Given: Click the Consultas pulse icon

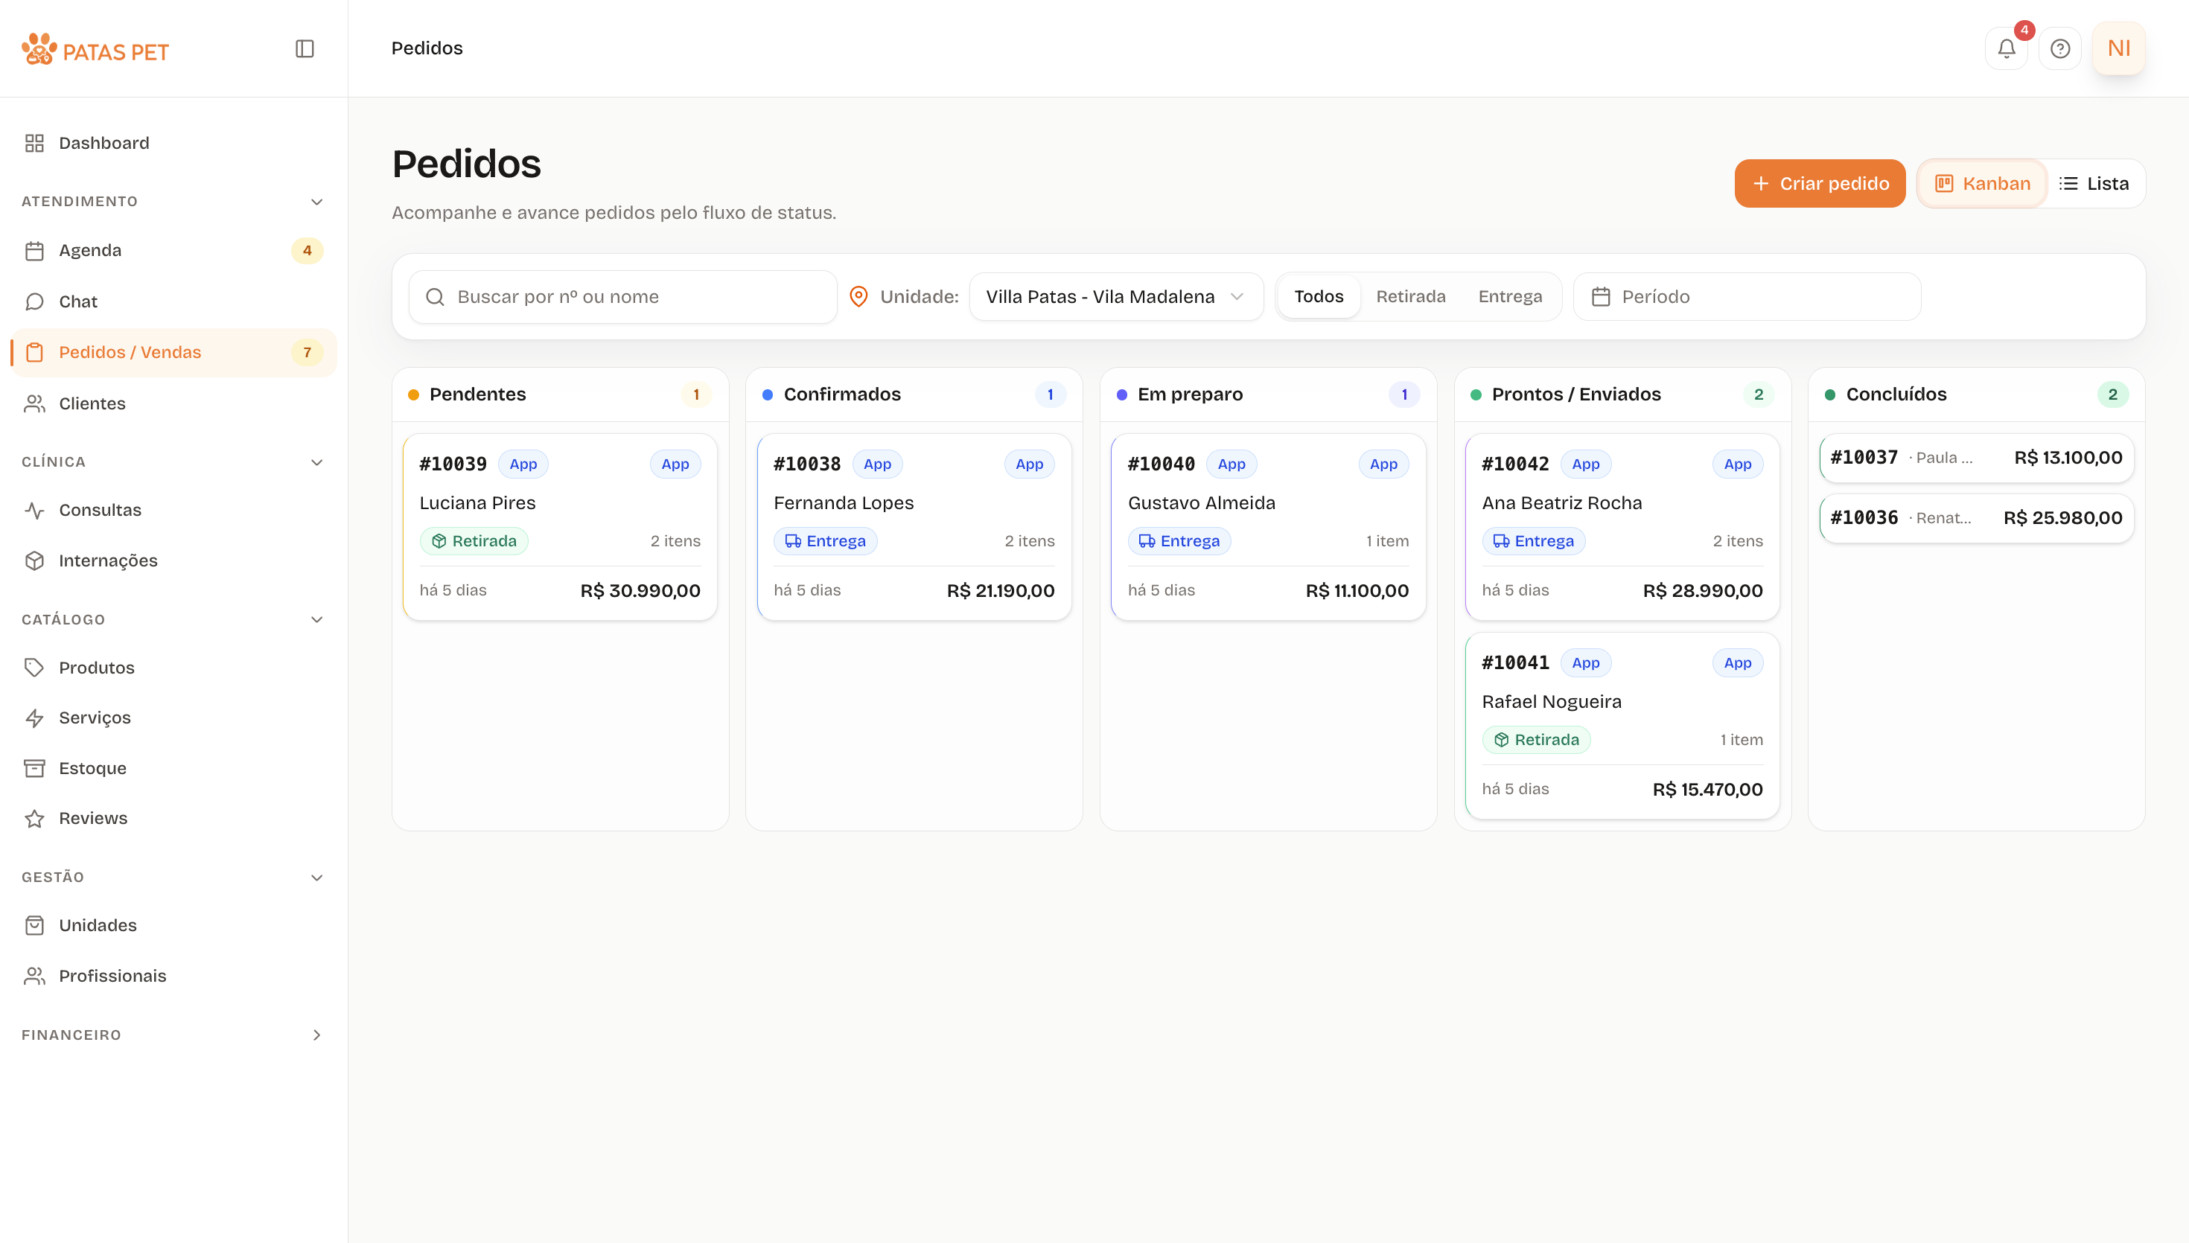Looking at the screenshot, I should (x=34, y=511).
